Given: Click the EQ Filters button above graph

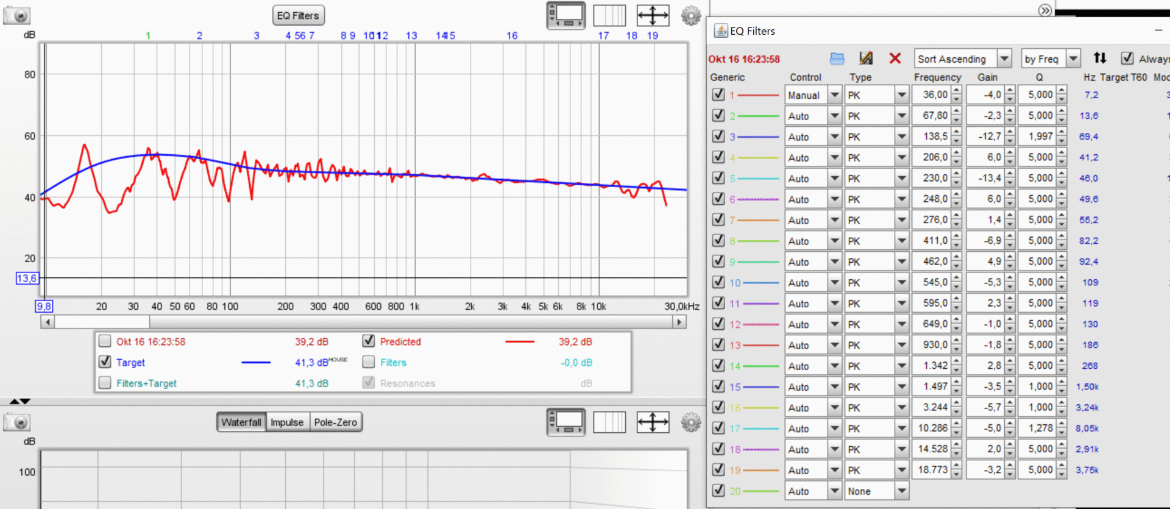Looking at the screenshot, I should coord(297,16).
